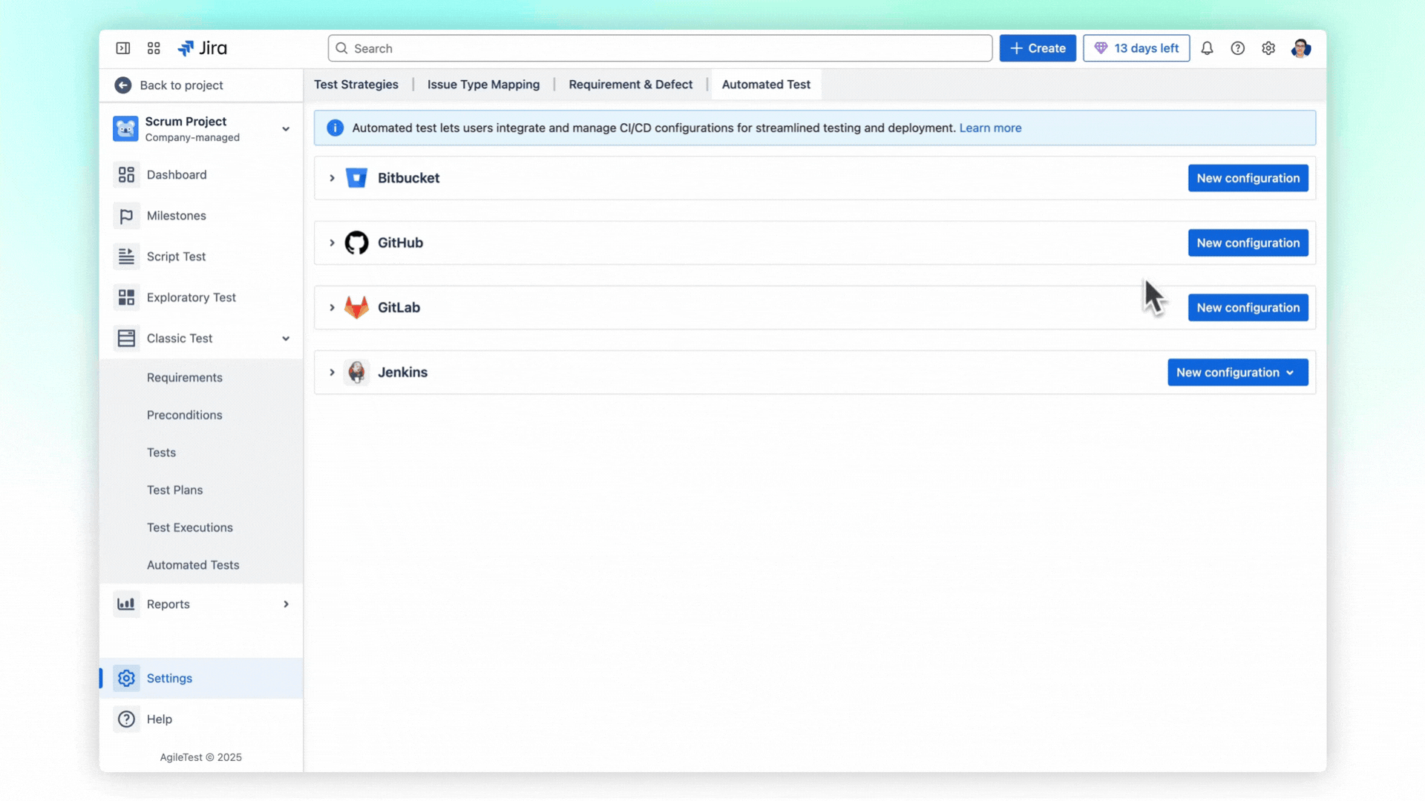Open the notifications bell icon
Image resolution: width=1425 pixels, height=801 pixels.
click(1206, 47)
